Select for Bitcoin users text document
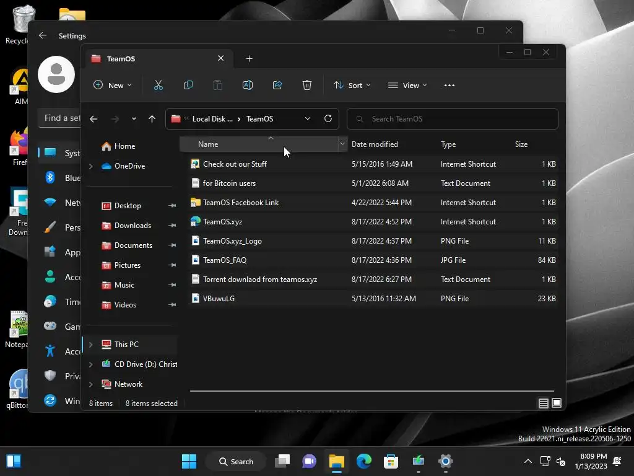This screenshot has width=634, height=476. (372, 183)
